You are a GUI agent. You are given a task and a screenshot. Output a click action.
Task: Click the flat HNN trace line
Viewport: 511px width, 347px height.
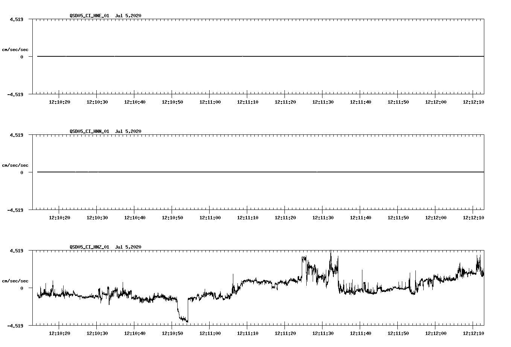coord(260,172)
